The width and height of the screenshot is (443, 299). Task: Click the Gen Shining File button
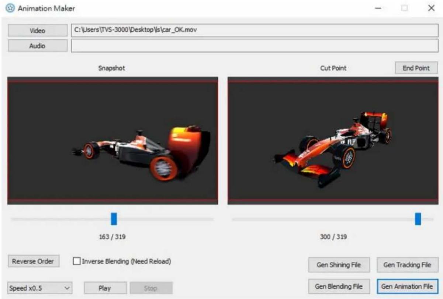[339, 265]
